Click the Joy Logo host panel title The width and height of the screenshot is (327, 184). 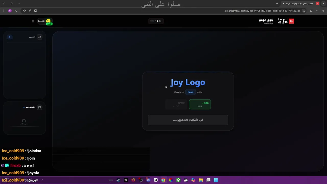click(266, 20)
